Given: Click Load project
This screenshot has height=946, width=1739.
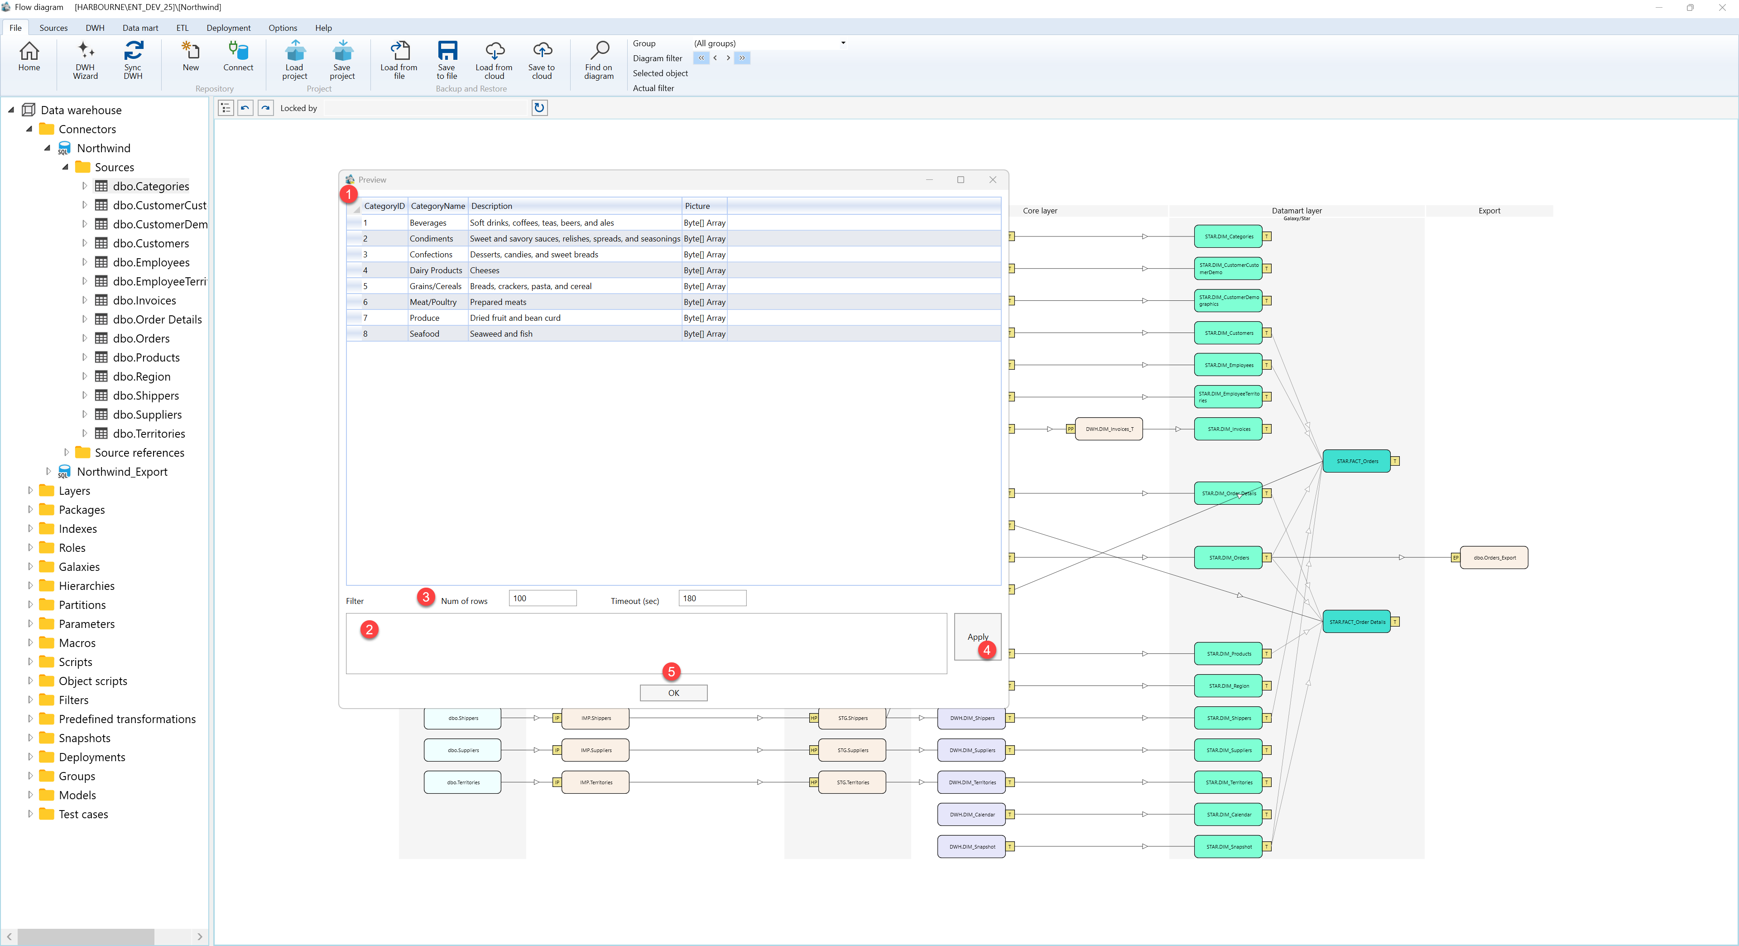Looking at the screenshot, I should (x=294, y=60).
